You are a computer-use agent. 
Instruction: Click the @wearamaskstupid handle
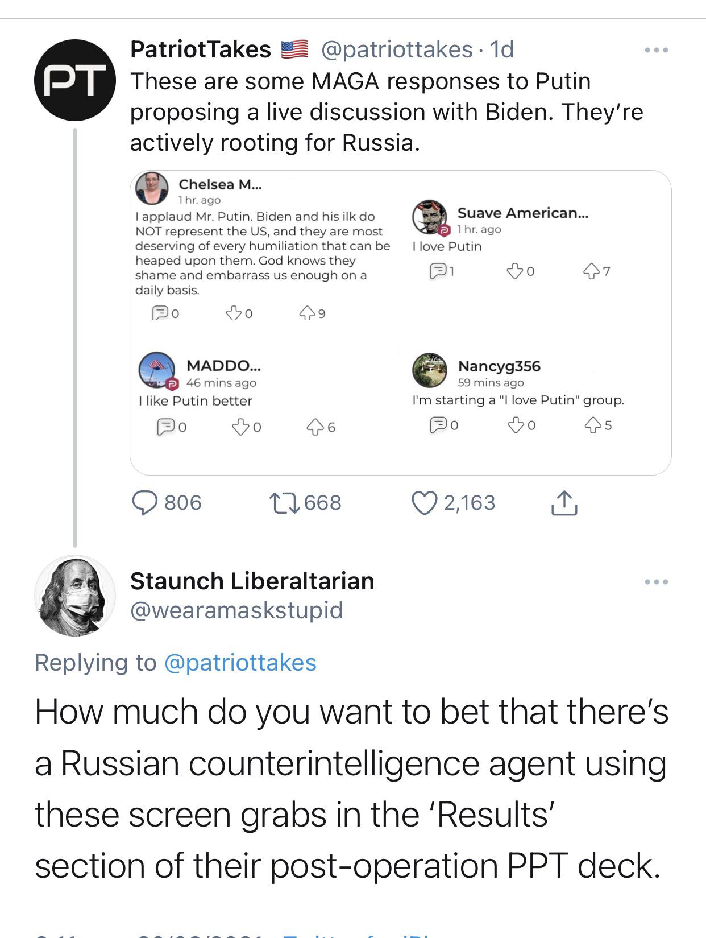(236, 610)
